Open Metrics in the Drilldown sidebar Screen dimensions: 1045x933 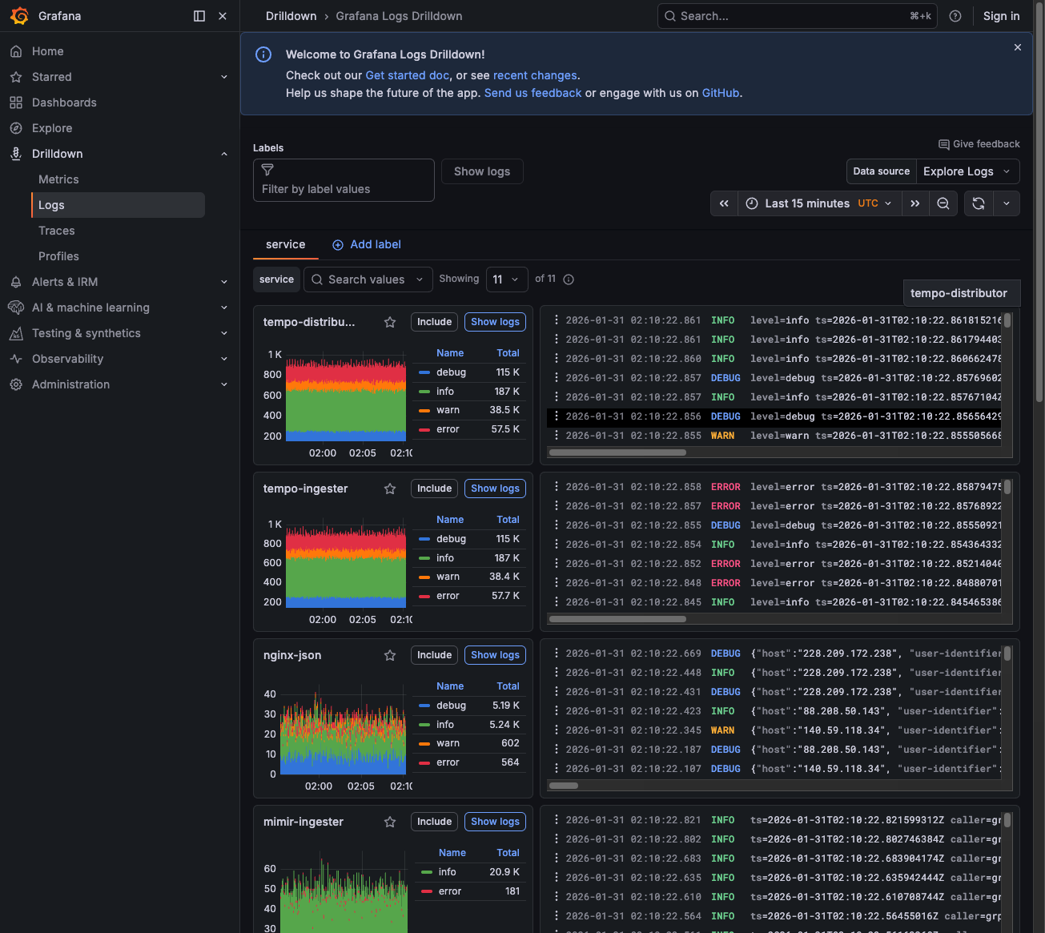[x=58, y=179]
